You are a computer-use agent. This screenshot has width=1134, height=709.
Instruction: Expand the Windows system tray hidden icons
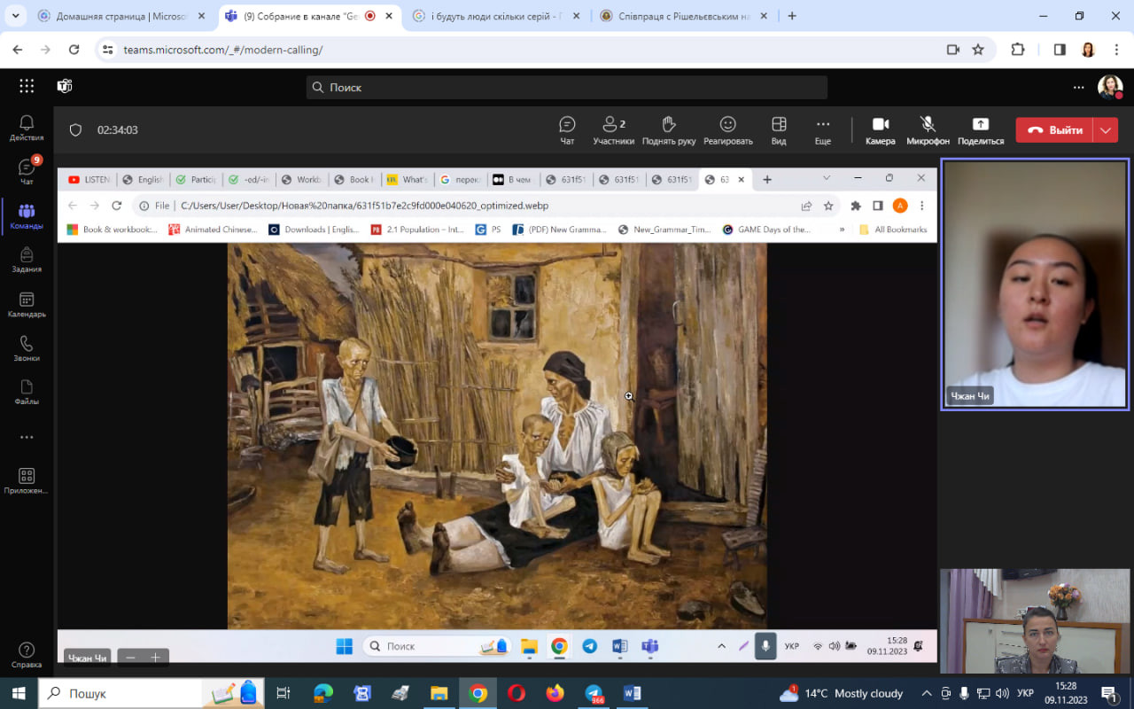click(x=927, y=693)
